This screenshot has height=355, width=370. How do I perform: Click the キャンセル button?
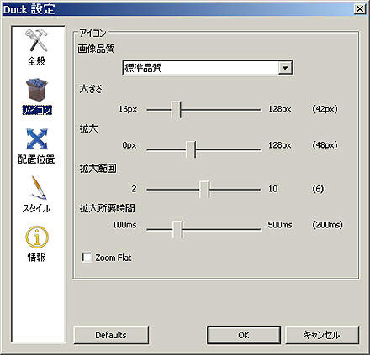(322, 335)
